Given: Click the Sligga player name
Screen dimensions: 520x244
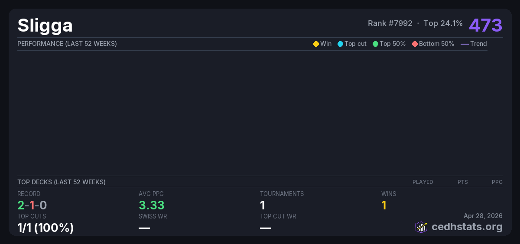Looking at the screenshot, I should point(45,26).
